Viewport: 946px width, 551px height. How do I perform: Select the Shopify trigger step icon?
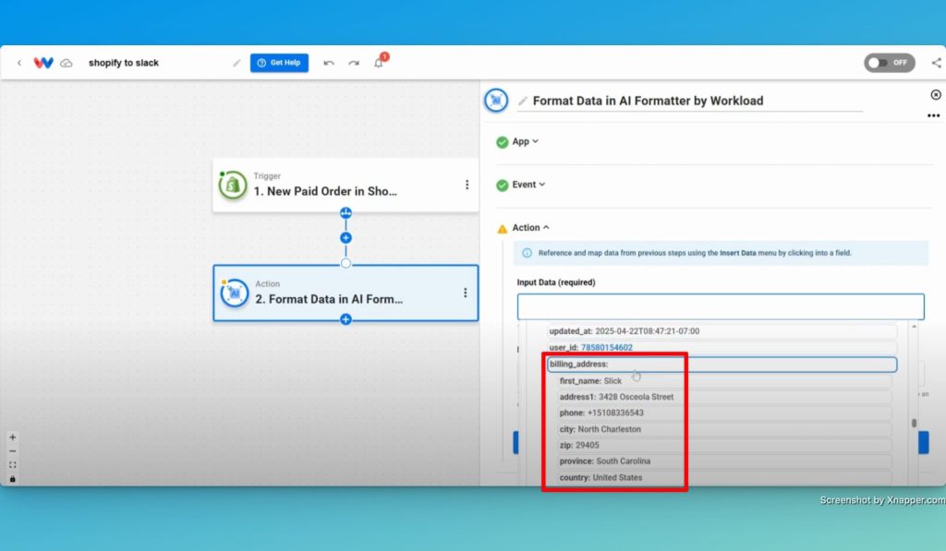(x=233, y=186)
